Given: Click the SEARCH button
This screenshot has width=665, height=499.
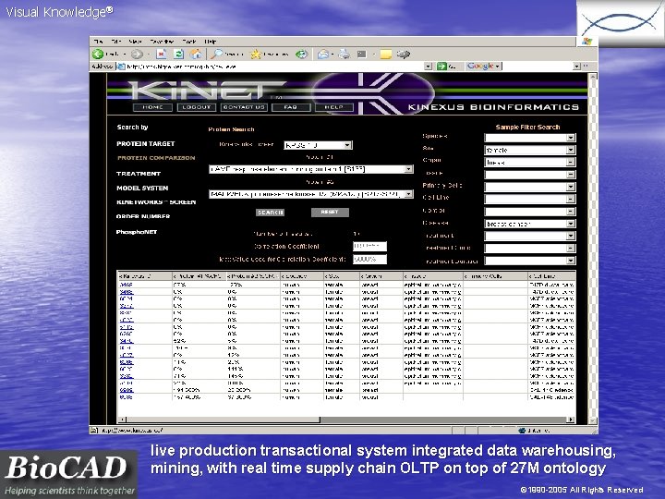Looking at the screenshot, I should point(270,213).
